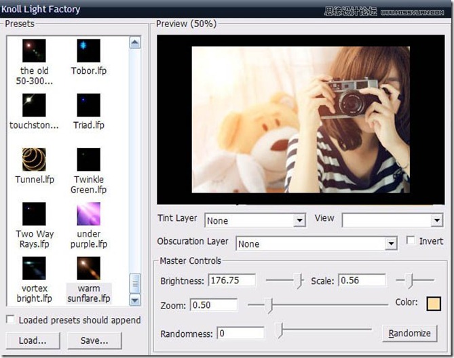Choose the Tunnel.lfp ring preset icon
The height and width of the screenshot is (358, 454).
click(34, 159)
